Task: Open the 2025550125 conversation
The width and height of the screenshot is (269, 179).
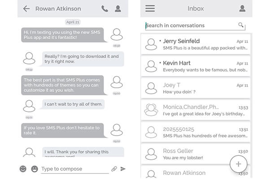Action: click(x=195, y=132)
